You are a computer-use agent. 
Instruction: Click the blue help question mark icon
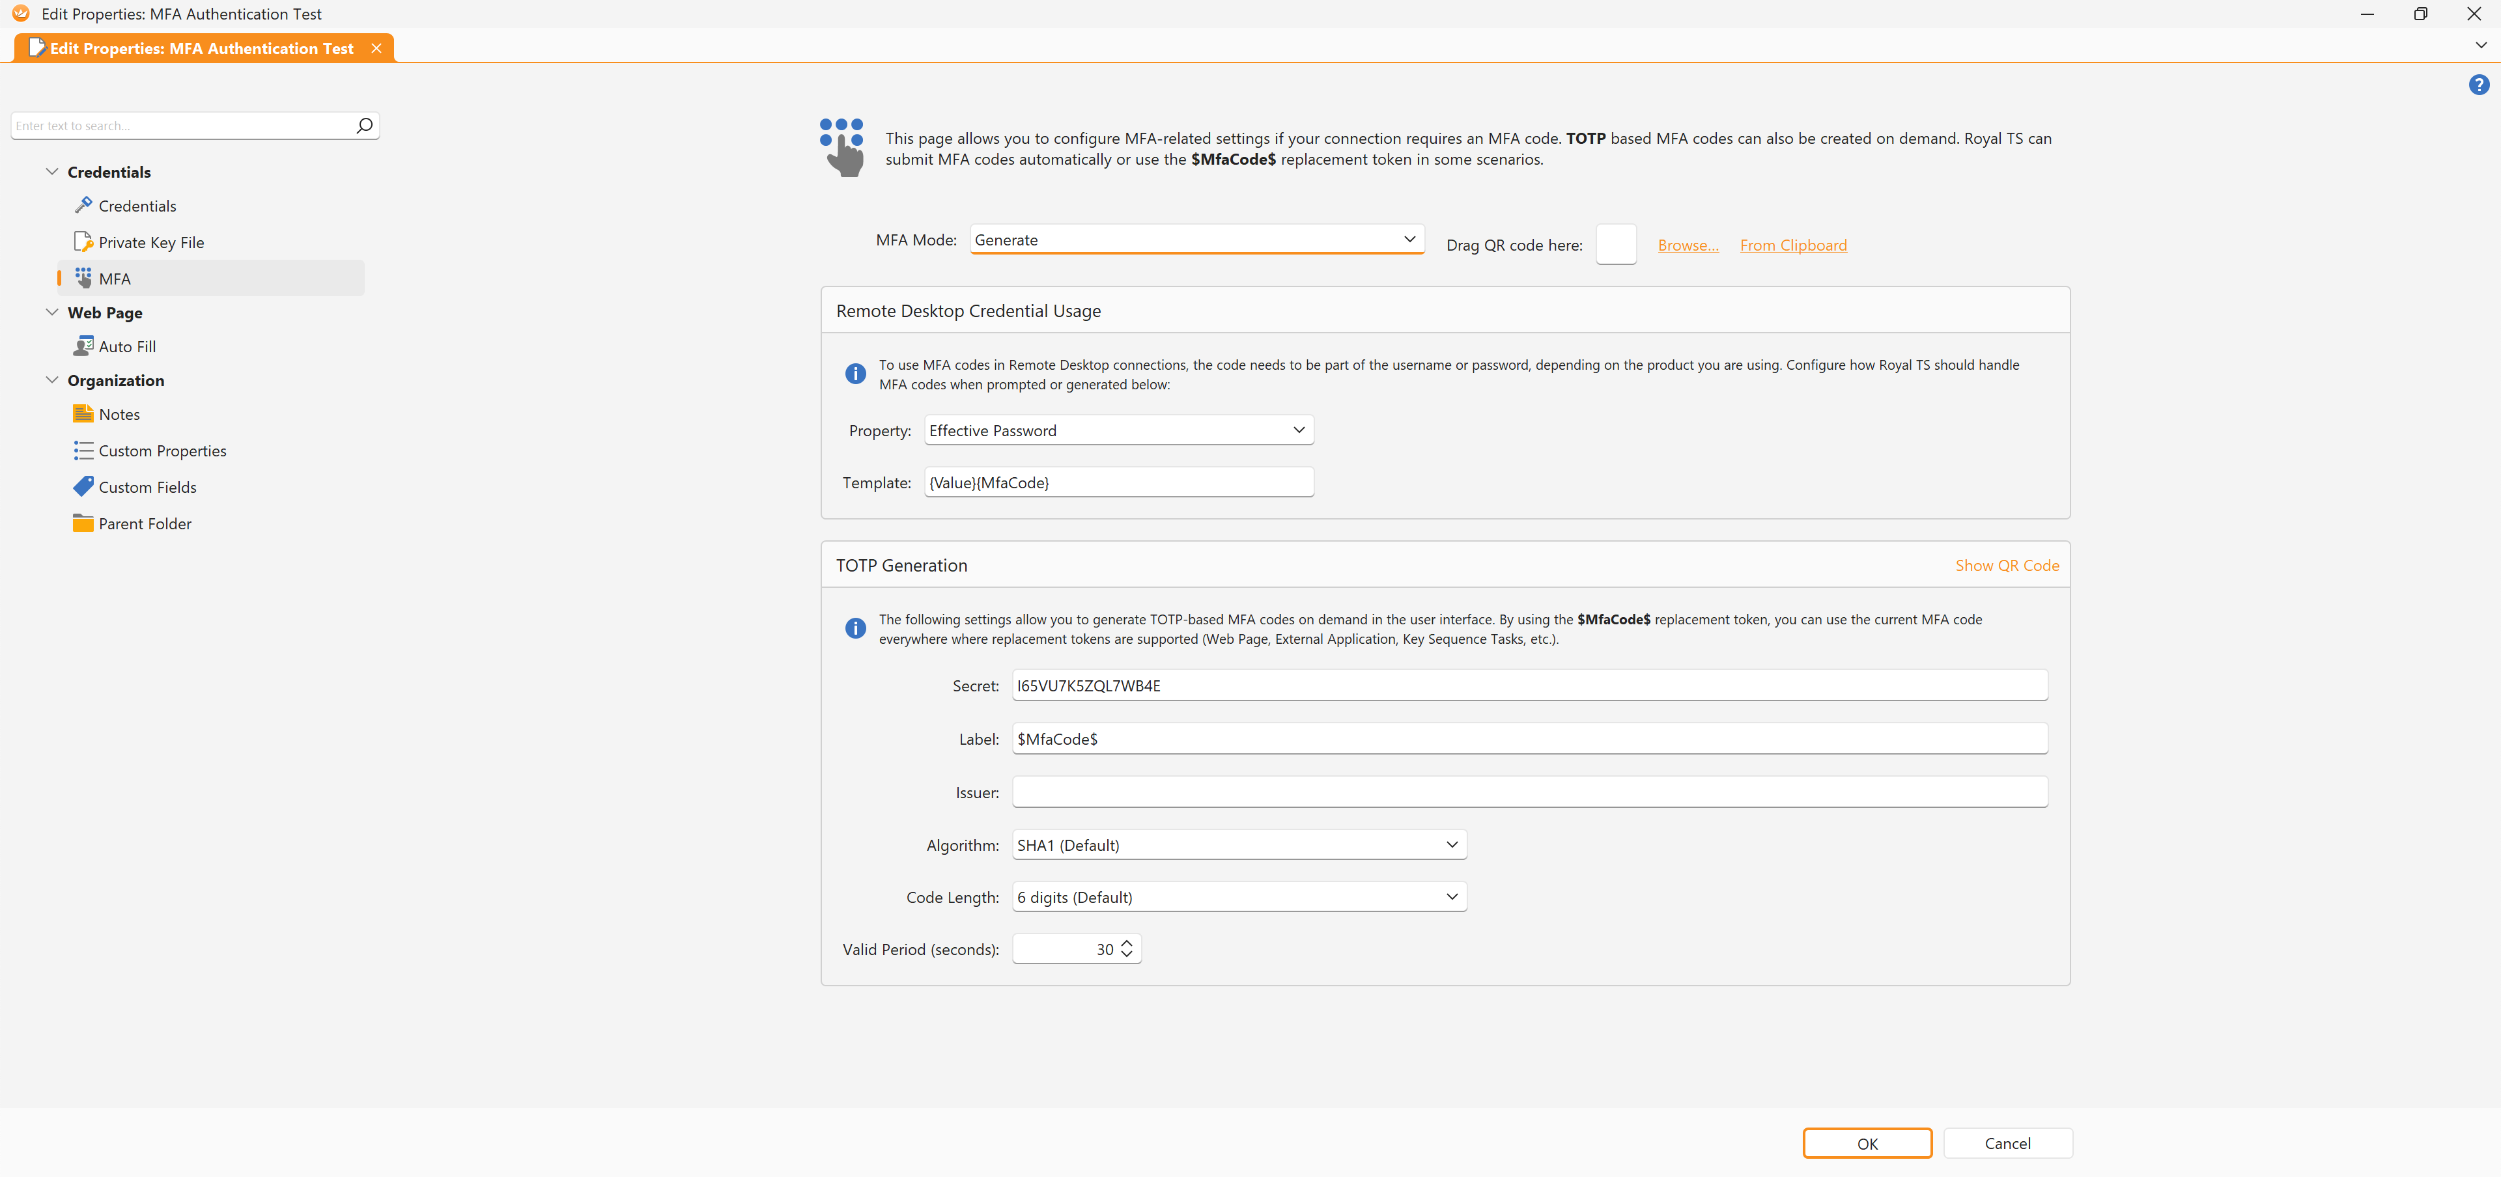2479,85
